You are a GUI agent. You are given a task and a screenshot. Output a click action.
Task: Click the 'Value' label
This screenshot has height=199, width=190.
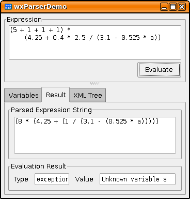[x=84, y=179]
